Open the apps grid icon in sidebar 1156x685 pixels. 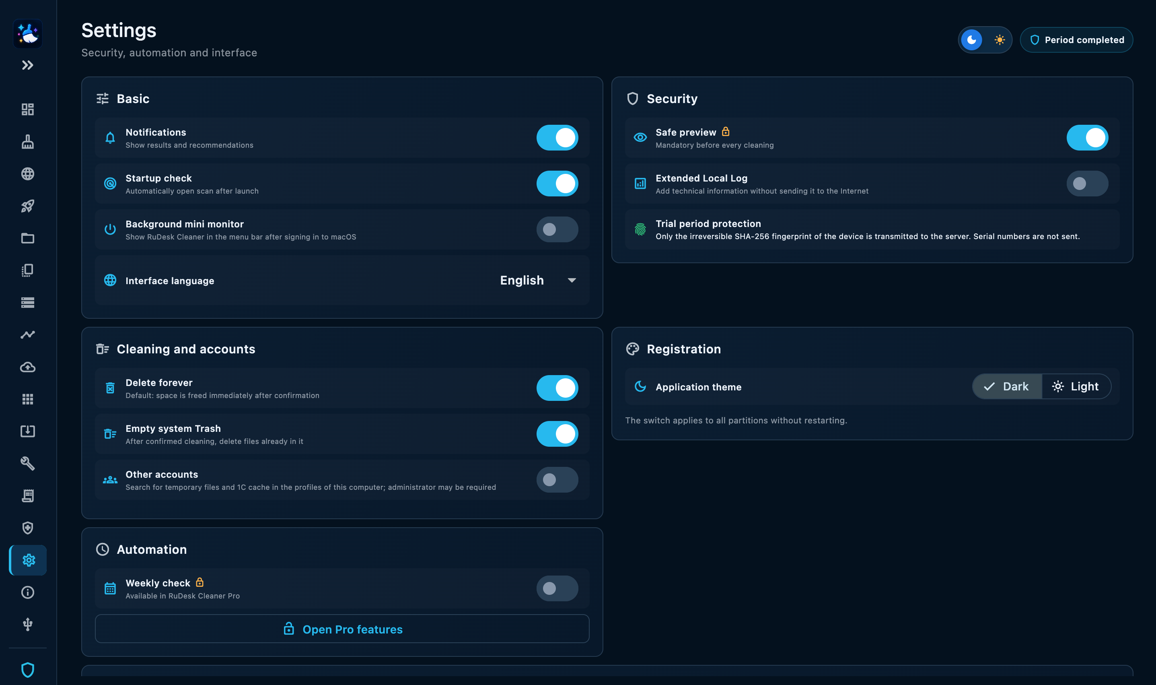[28, 399]
